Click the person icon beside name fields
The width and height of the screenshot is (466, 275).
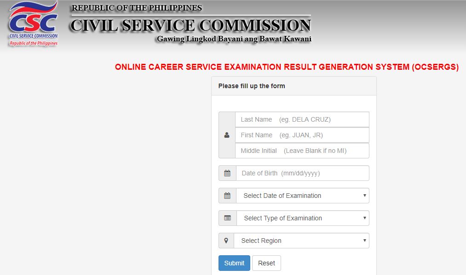(227, 135)
